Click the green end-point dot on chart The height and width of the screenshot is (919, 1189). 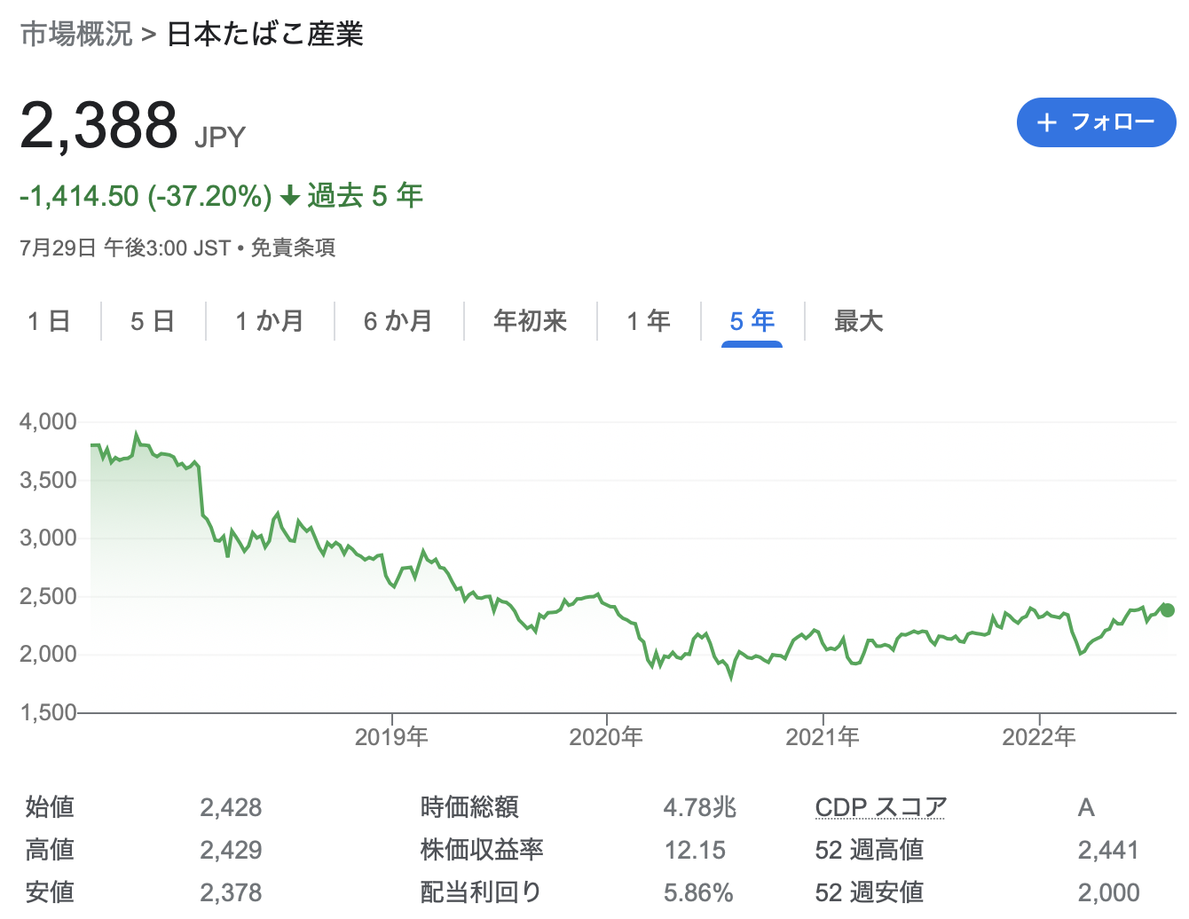click(1168, 610)
